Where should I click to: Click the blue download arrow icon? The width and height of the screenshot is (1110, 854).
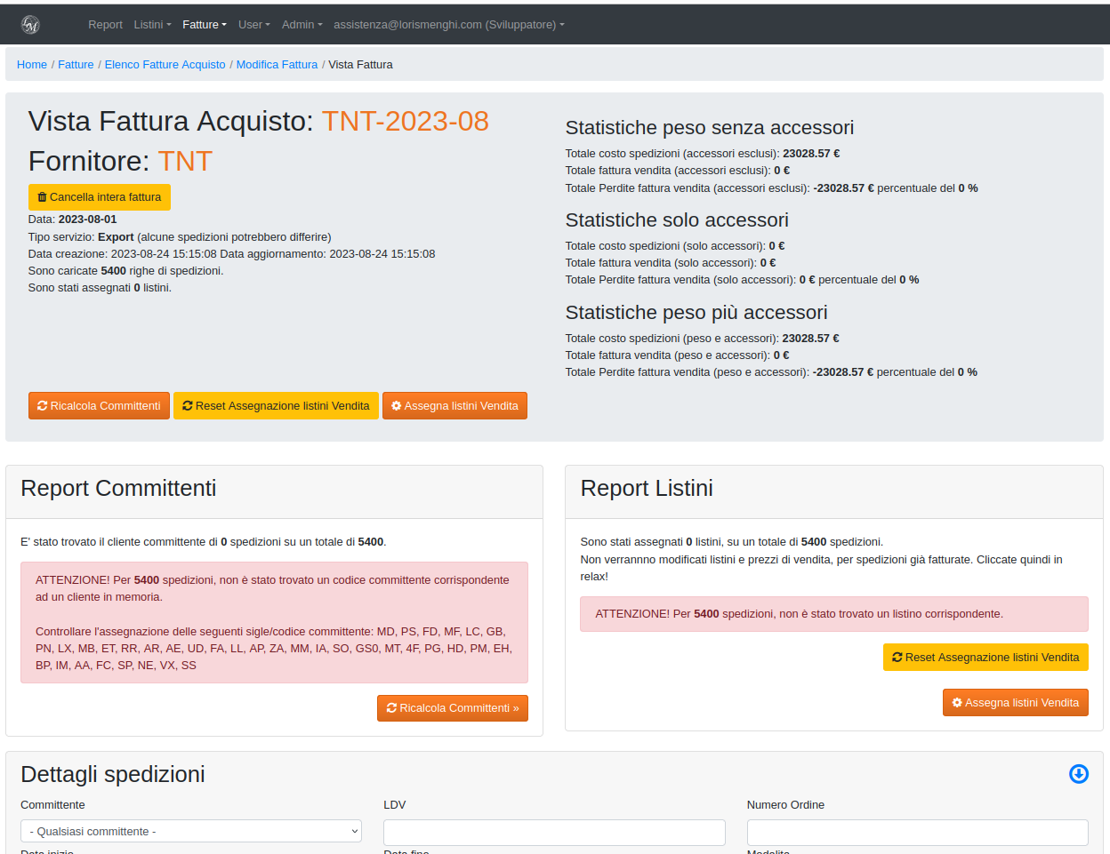click(x=1078, y=774)
